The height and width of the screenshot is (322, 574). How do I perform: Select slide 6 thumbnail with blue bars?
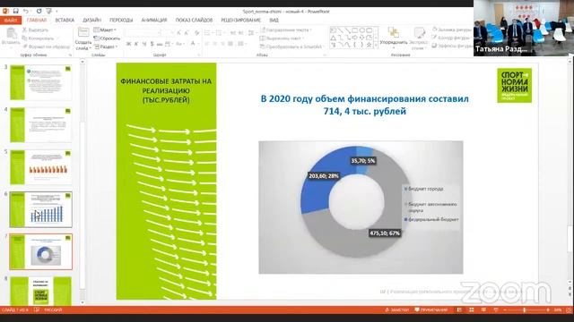(40, 209)
